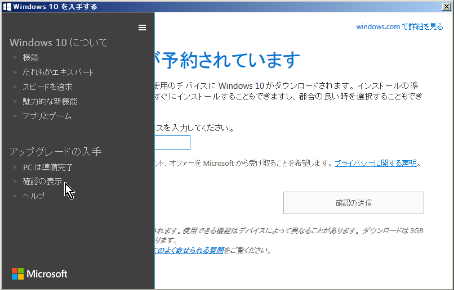
Task: Select PC は準備完了 menu entry
Action: [x=48, y=167]
